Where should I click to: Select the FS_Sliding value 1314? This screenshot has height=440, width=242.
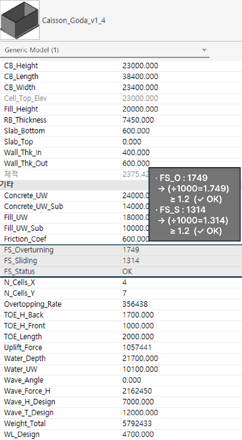[131, 261]
